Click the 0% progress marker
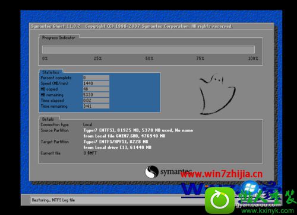Viewport: 297px width, 215px height. 45,59
